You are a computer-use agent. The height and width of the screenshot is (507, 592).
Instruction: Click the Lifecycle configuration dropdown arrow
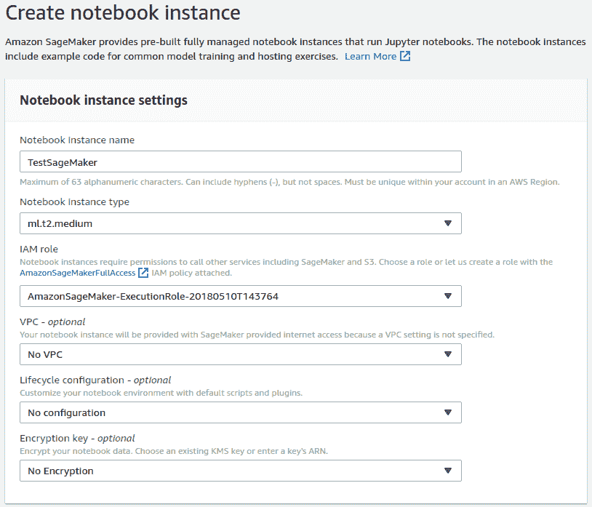448,412
